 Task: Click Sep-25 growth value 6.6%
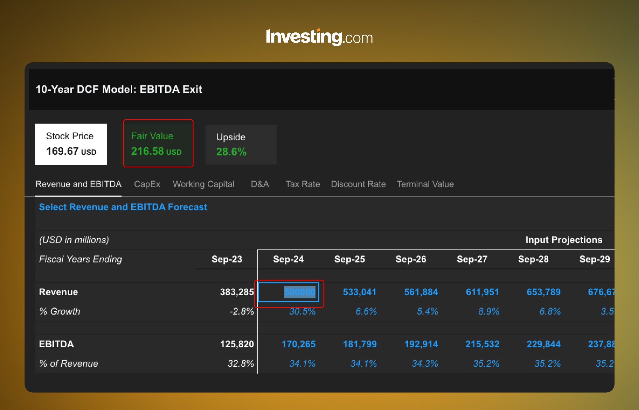click(x=366, y=311)
